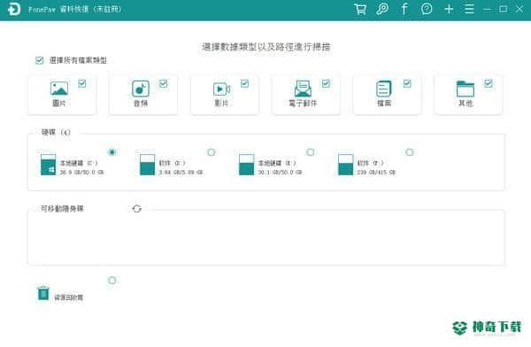531x347 pixels.
Task: Maximize the FonePaw window
Action: tap(504, 9)
